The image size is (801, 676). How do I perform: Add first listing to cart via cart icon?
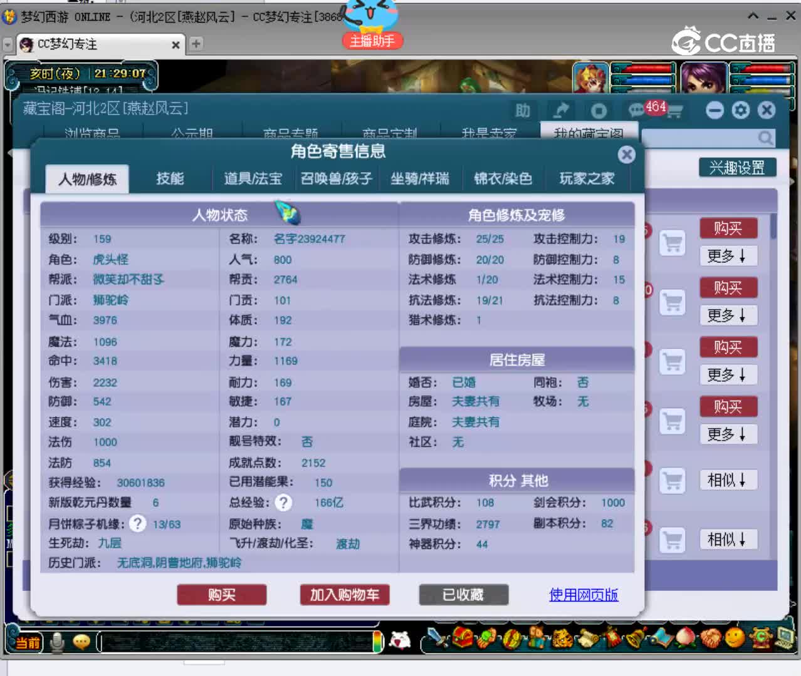point(672,243)
